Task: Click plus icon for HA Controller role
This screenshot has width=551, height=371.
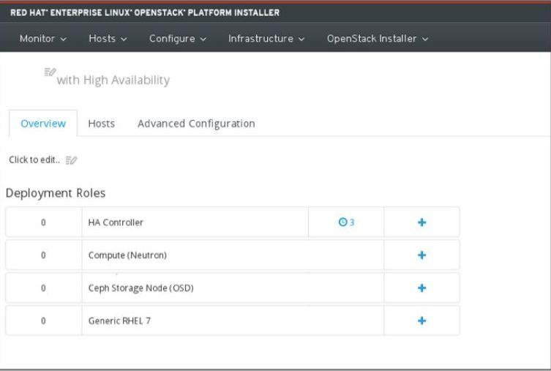Action: (421, 222)
